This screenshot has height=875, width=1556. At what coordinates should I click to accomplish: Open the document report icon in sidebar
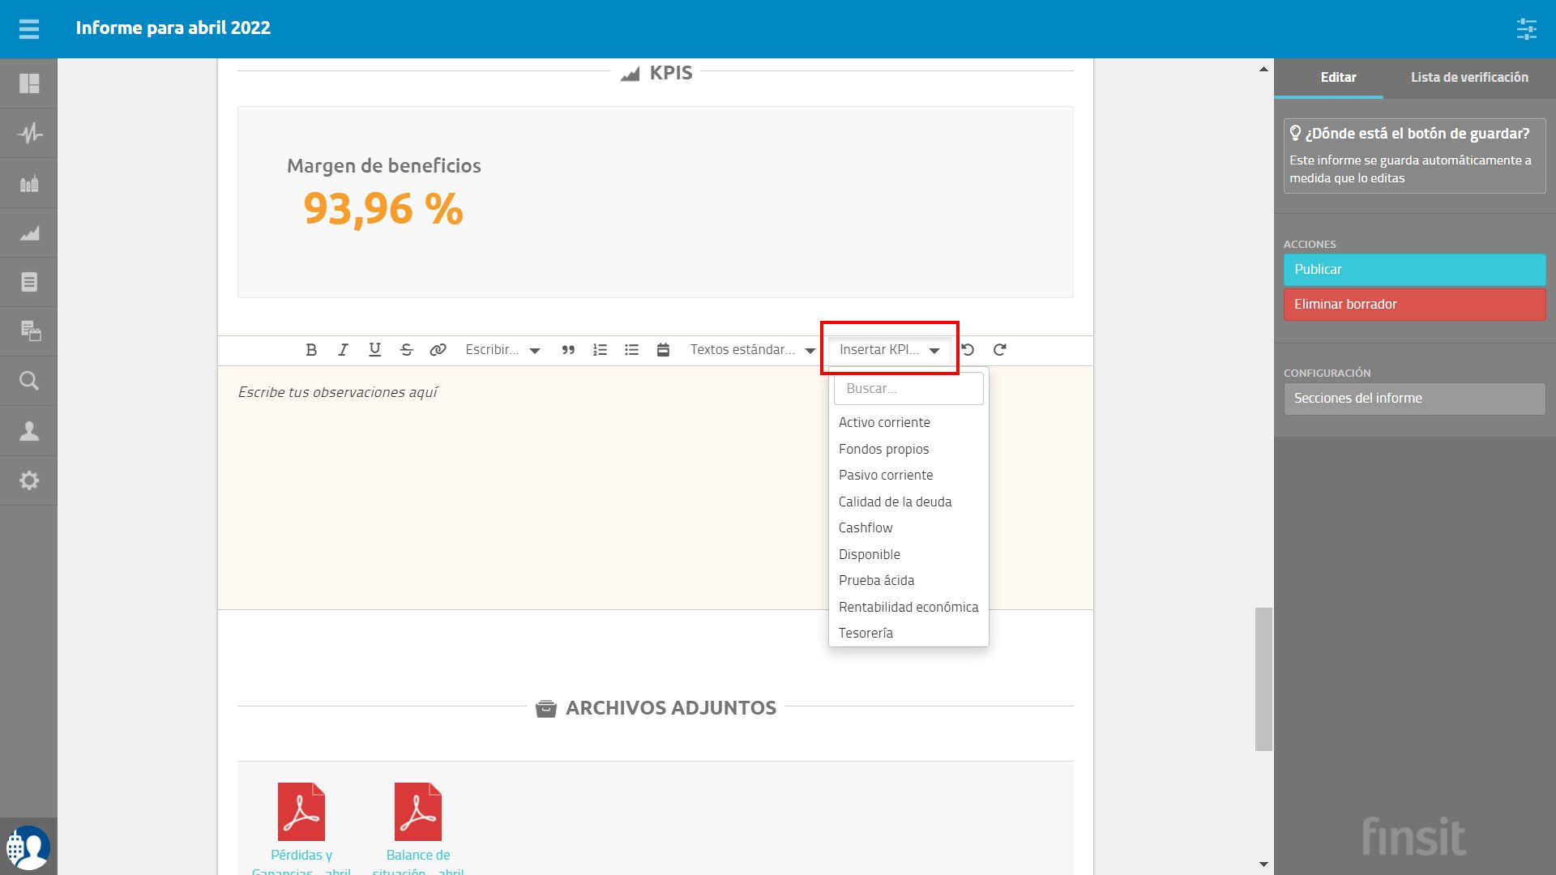coord(29,282)
